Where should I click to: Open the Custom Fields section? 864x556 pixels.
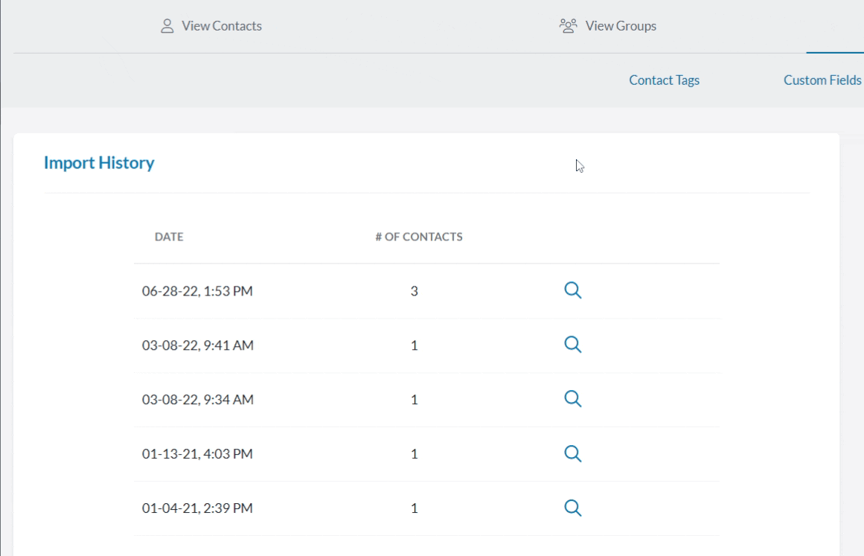(822, 80)
